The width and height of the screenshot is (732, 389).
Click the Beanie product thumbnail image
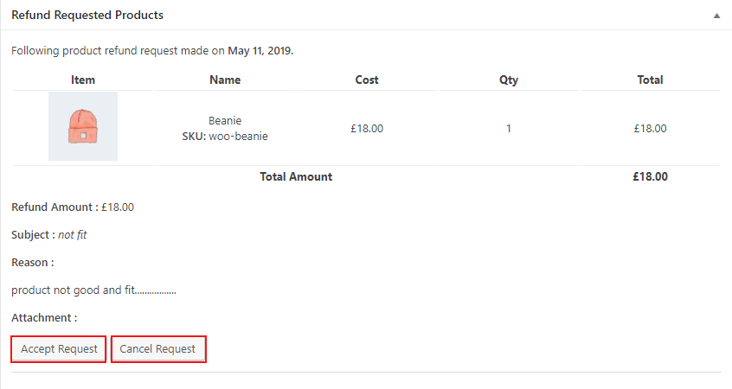83,127
